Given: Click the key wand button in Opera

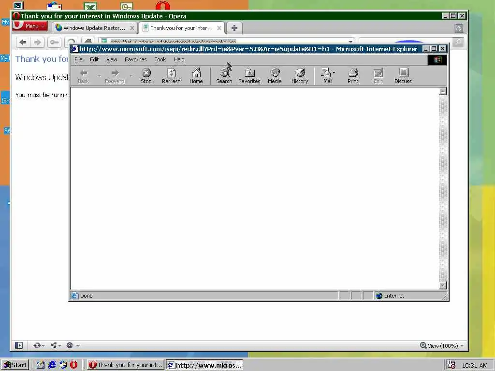Looking at the screenshot, I should 54,43.
